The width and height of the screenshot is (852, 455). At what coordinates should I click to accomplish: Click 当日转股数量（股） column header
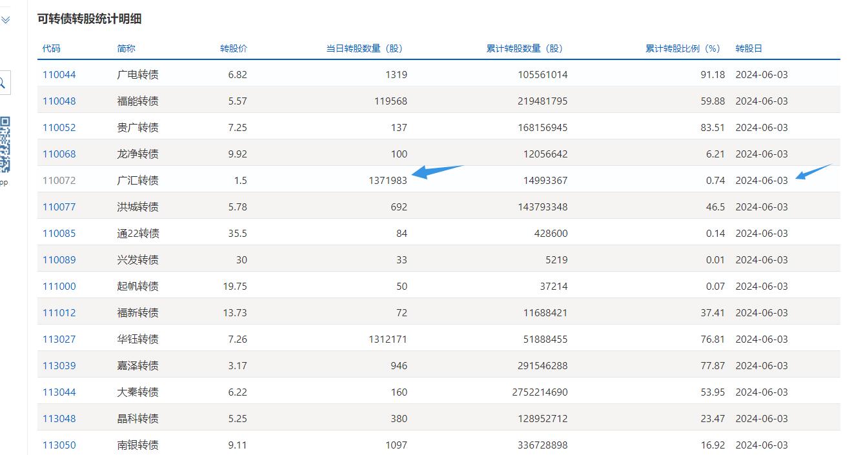364,48
